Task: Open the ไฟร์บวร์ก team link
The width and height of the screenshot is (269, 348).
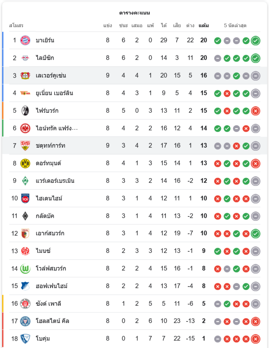Action: tap(47, 111)
